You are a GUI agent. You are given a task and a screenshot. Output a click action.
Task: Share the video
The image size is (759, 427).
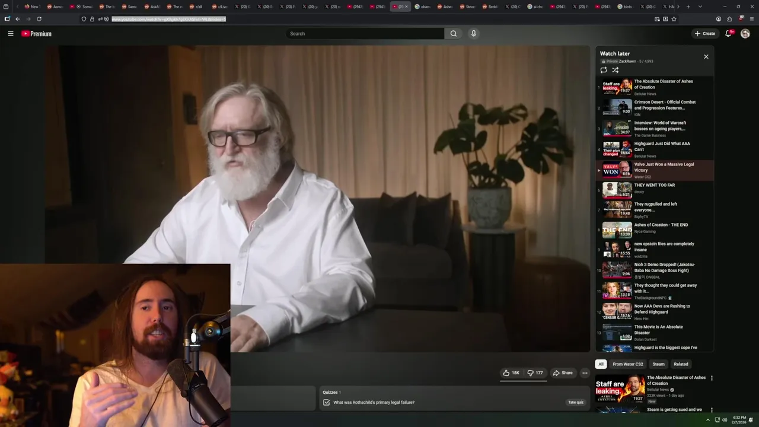[563, 373]
